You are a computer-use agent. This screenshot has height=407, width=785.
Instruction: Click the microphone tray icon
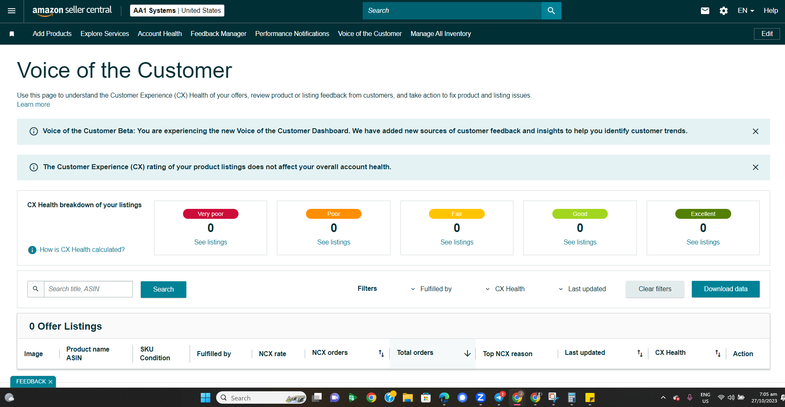pyautogui.click(x=690, y=398)
